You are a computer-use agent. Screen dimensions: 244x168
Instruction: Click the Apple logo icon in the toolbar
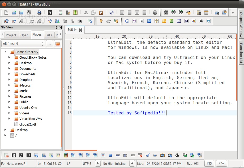[x=201, y=21]
